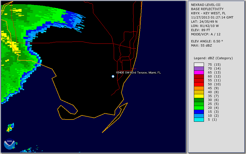Click the 5 dBZ cyan legend swatch

[199, 119]
